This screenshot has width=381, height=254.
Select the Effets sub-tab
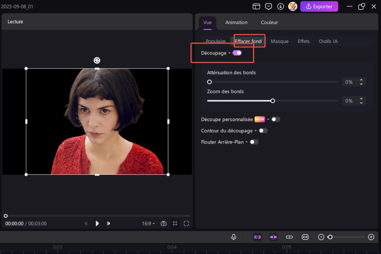[303, 42]
